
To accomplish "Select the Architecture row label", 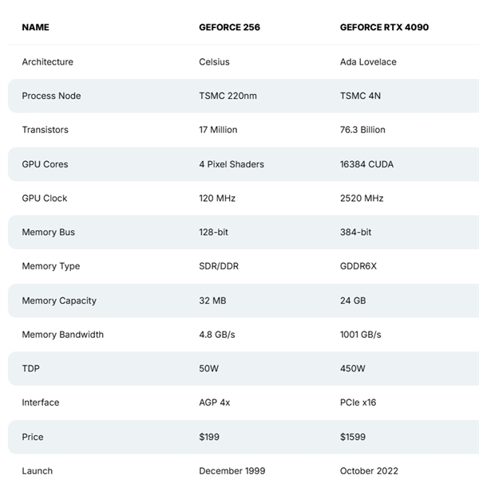I will point(48,62).
